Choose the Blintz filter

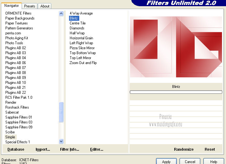[x=74, y=18]
